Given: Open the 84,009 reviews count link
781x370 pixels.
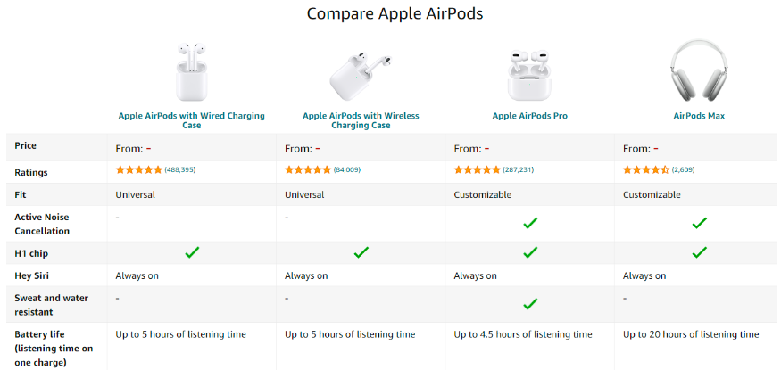Looking at the screenshot, I should [x=346, y=169].
